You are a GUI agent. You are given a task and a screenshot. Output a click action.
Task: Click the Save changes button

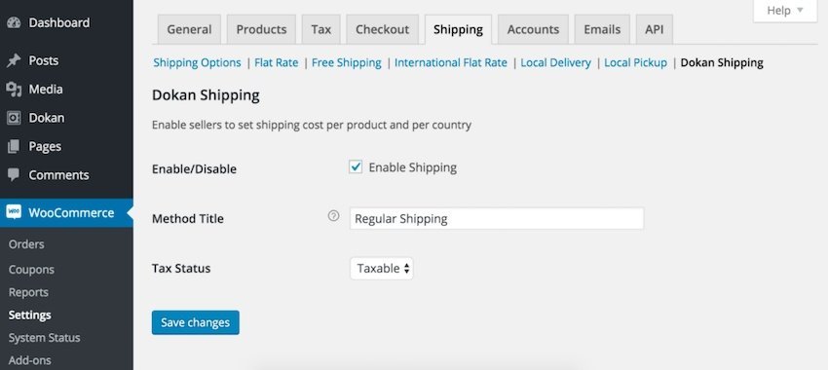coord(196,322)
